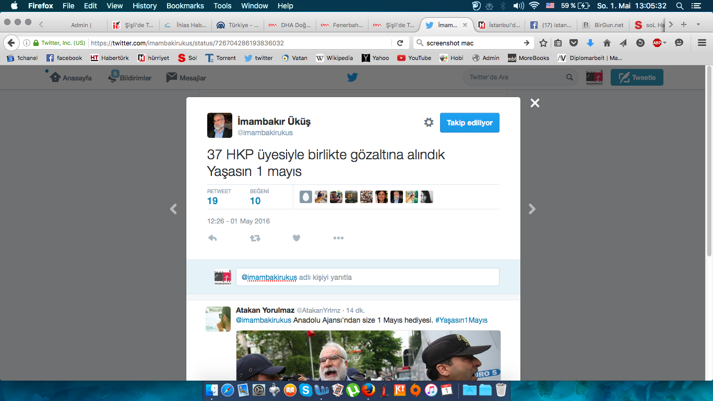Viewport: 713px width, 401px height.
Task: Click the reply box for @imambakirukus
Action: [367, 277]
